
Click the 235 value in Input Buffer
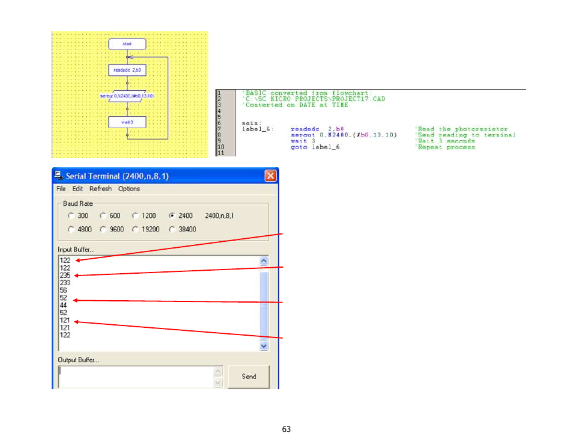click(65, 276)
